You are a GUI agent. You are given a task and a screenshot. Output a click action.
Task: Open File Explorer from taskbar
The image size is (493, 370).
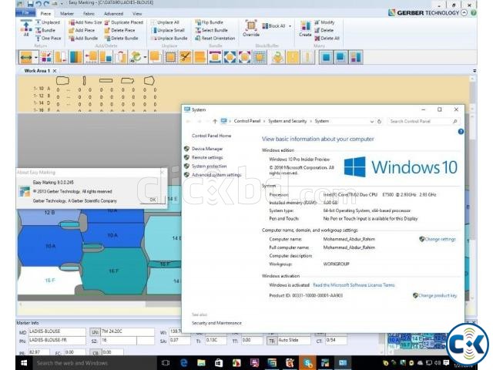[201, 363]
